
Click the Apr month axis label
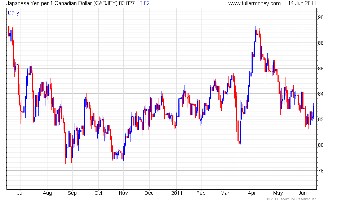click(252, 193)
